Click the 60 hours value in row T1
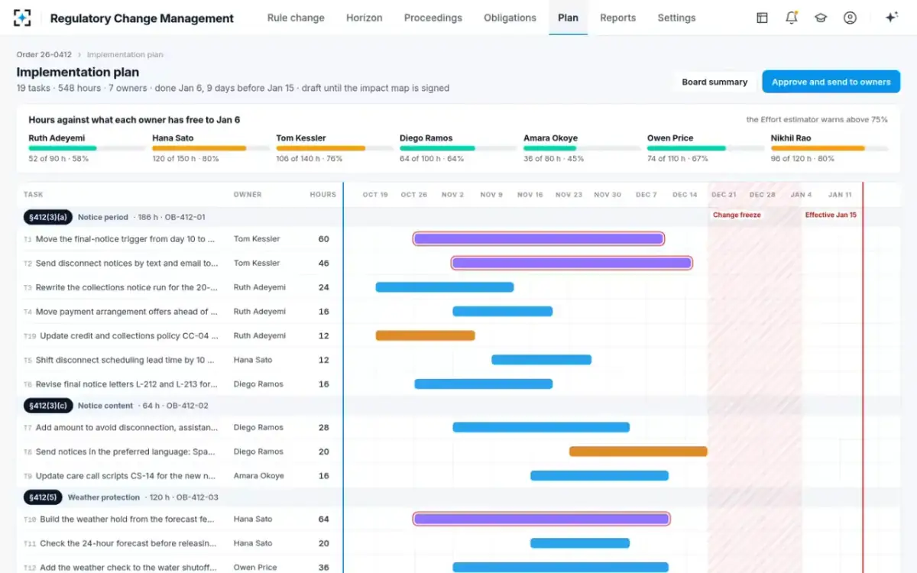This screenshot has width=917, height=573. click(x=323, y=239)
